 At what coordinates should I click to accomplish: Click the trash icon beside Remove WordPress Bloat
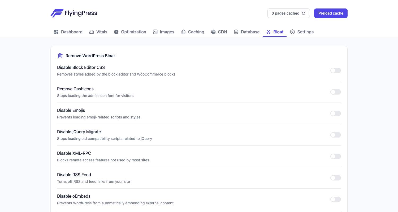[x=60, y=56]
